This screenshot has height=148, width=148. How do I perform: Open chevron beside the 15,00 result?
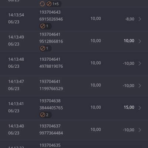(x=140, y=108)
